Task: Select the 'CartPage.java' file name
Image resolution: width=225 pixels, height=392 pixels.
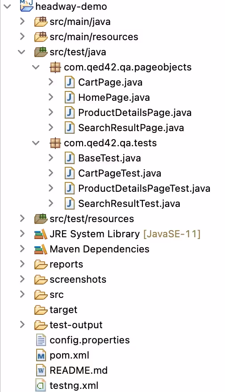Action: (110, 83)
